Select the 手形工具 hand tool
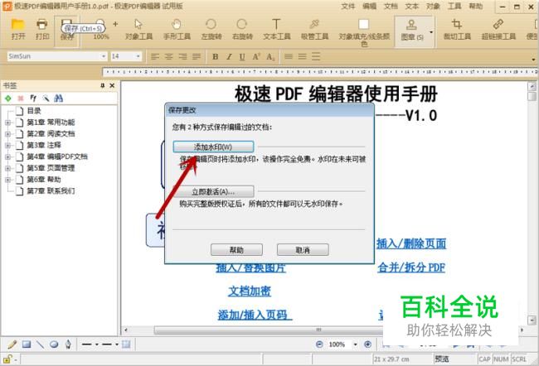The image size is (539, 366). click(177, 29)
